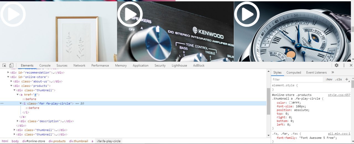Select body in the breadcrumb bar
Viewport: 354px width, 144px height.
pos(15,141)
